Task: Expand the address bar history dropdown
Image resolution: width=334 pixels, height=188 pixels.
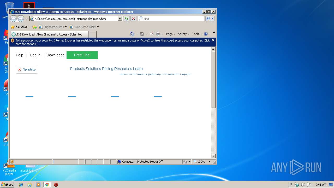Action: [120, 19]
